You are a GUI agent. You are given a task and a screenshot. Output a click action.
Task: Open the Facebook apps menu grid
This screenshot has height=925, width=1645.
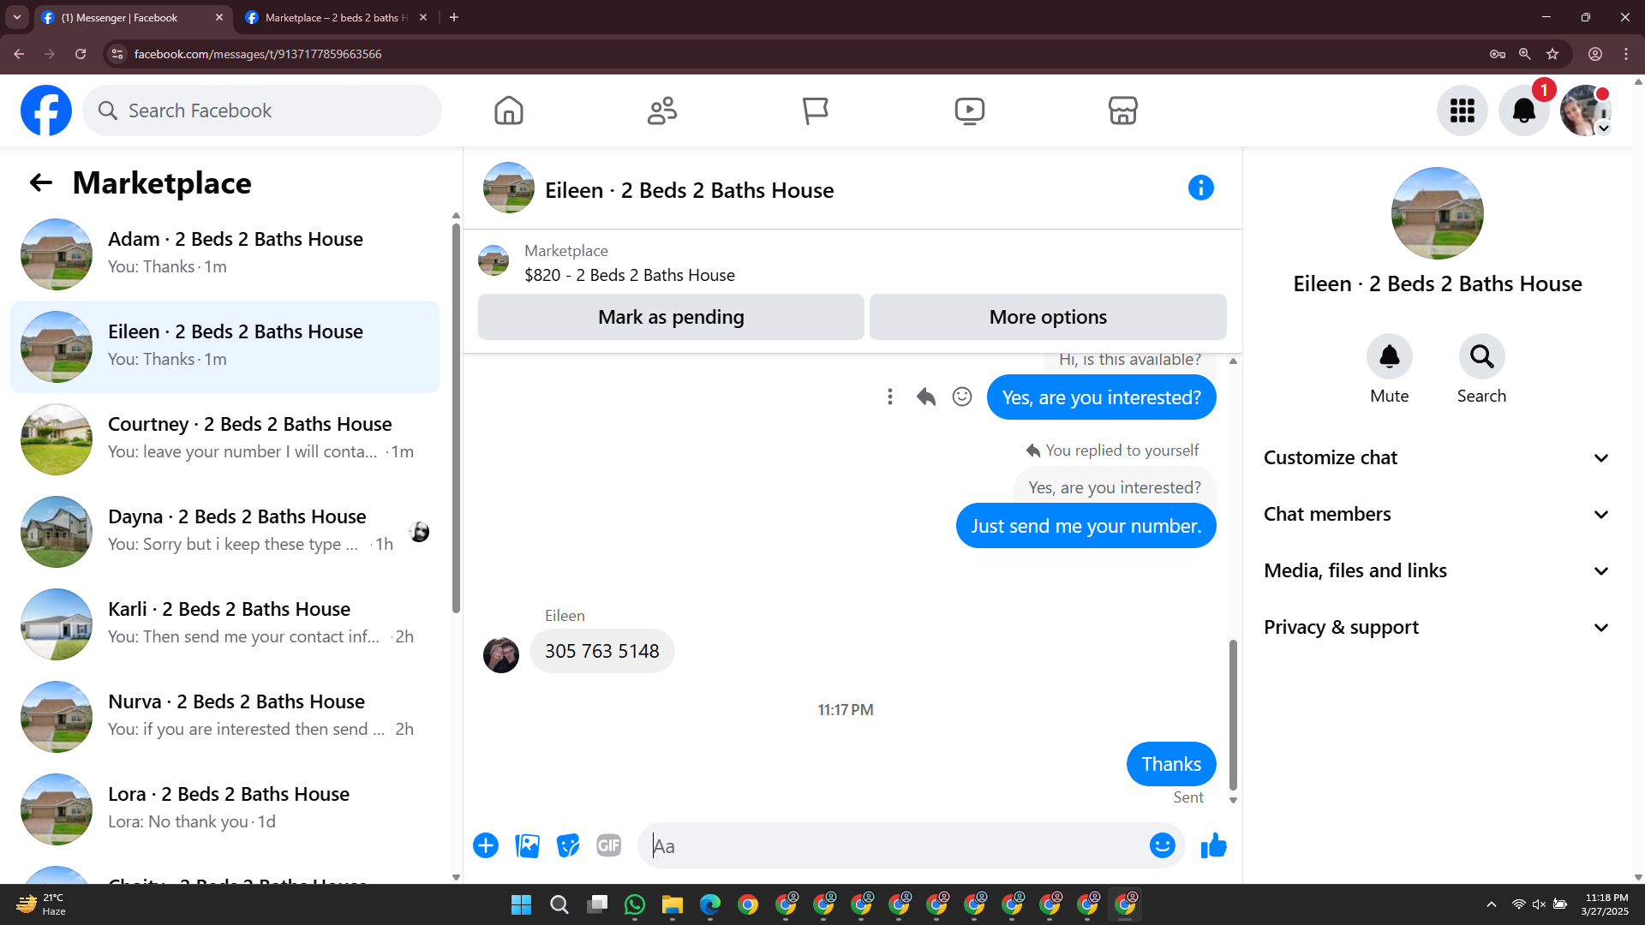point(1463,110)
